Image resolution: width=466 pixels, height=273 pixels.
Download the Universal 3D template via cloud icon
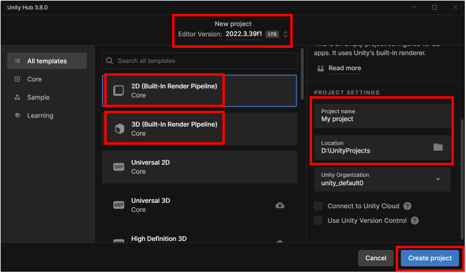point(279,205)
